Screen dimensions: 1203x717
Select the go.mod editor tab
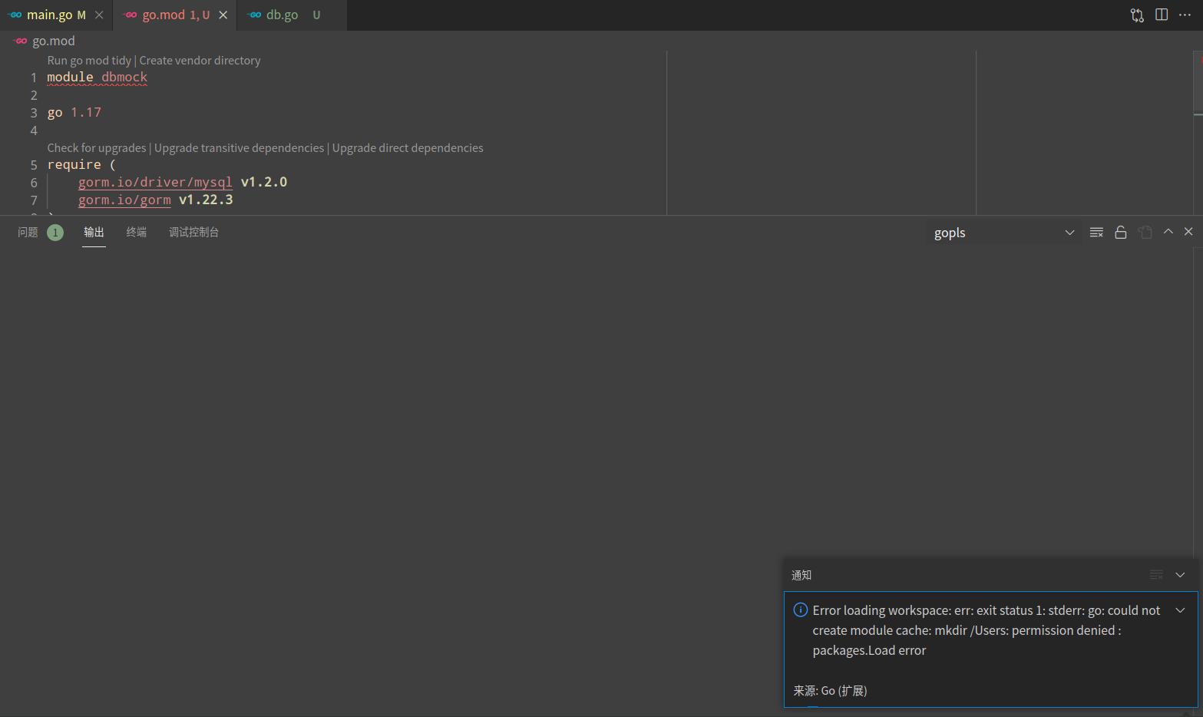(176, 15)
